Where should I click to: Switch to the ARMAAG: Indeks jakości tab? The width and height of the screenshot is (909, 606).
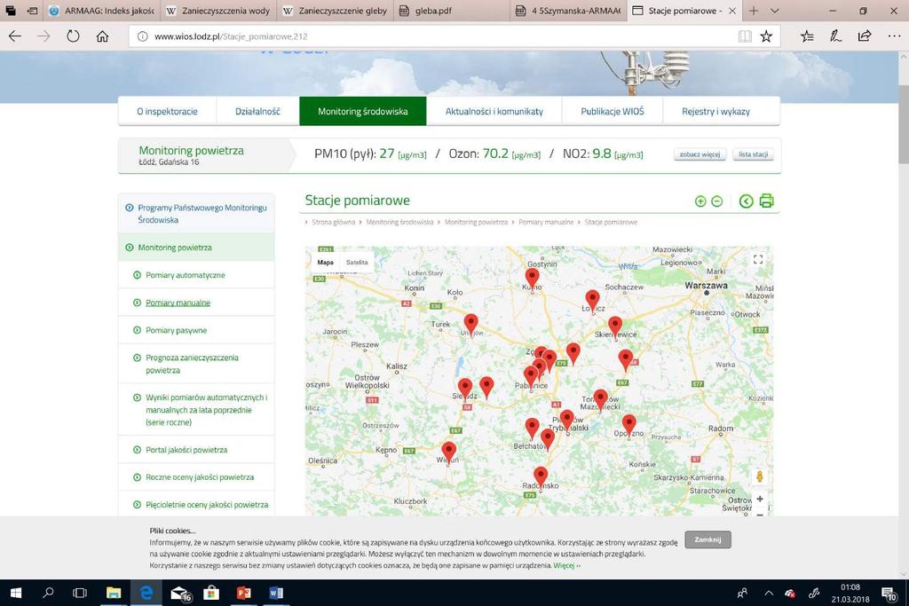(101, 11)
